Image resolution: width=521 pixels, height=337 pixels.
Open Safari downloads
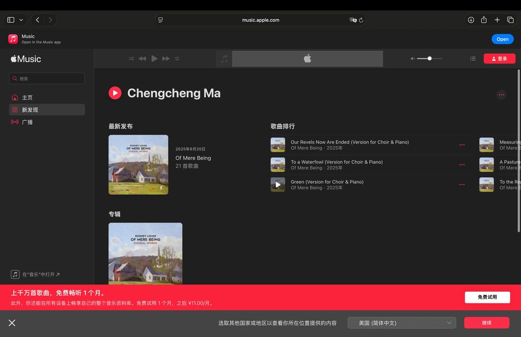[x=471, y=20]
